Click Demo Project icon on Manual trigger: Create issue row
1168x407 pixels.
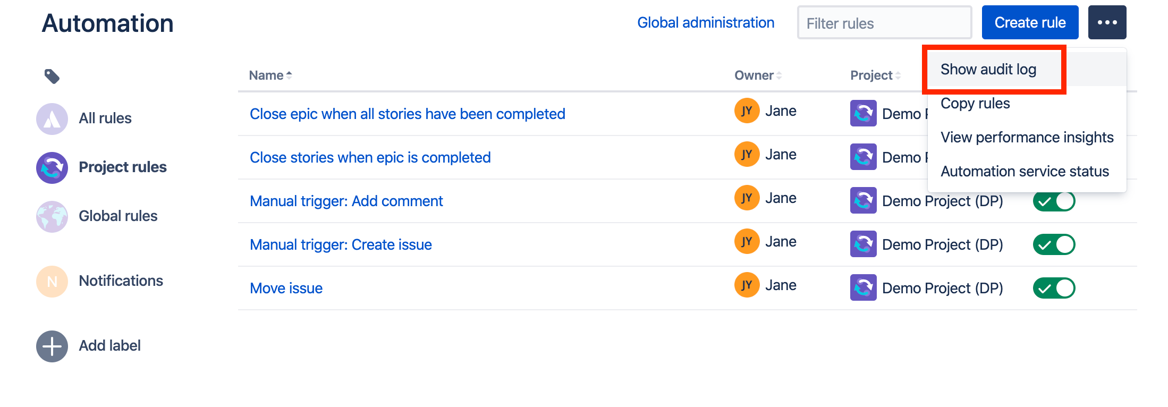(863, 244)
